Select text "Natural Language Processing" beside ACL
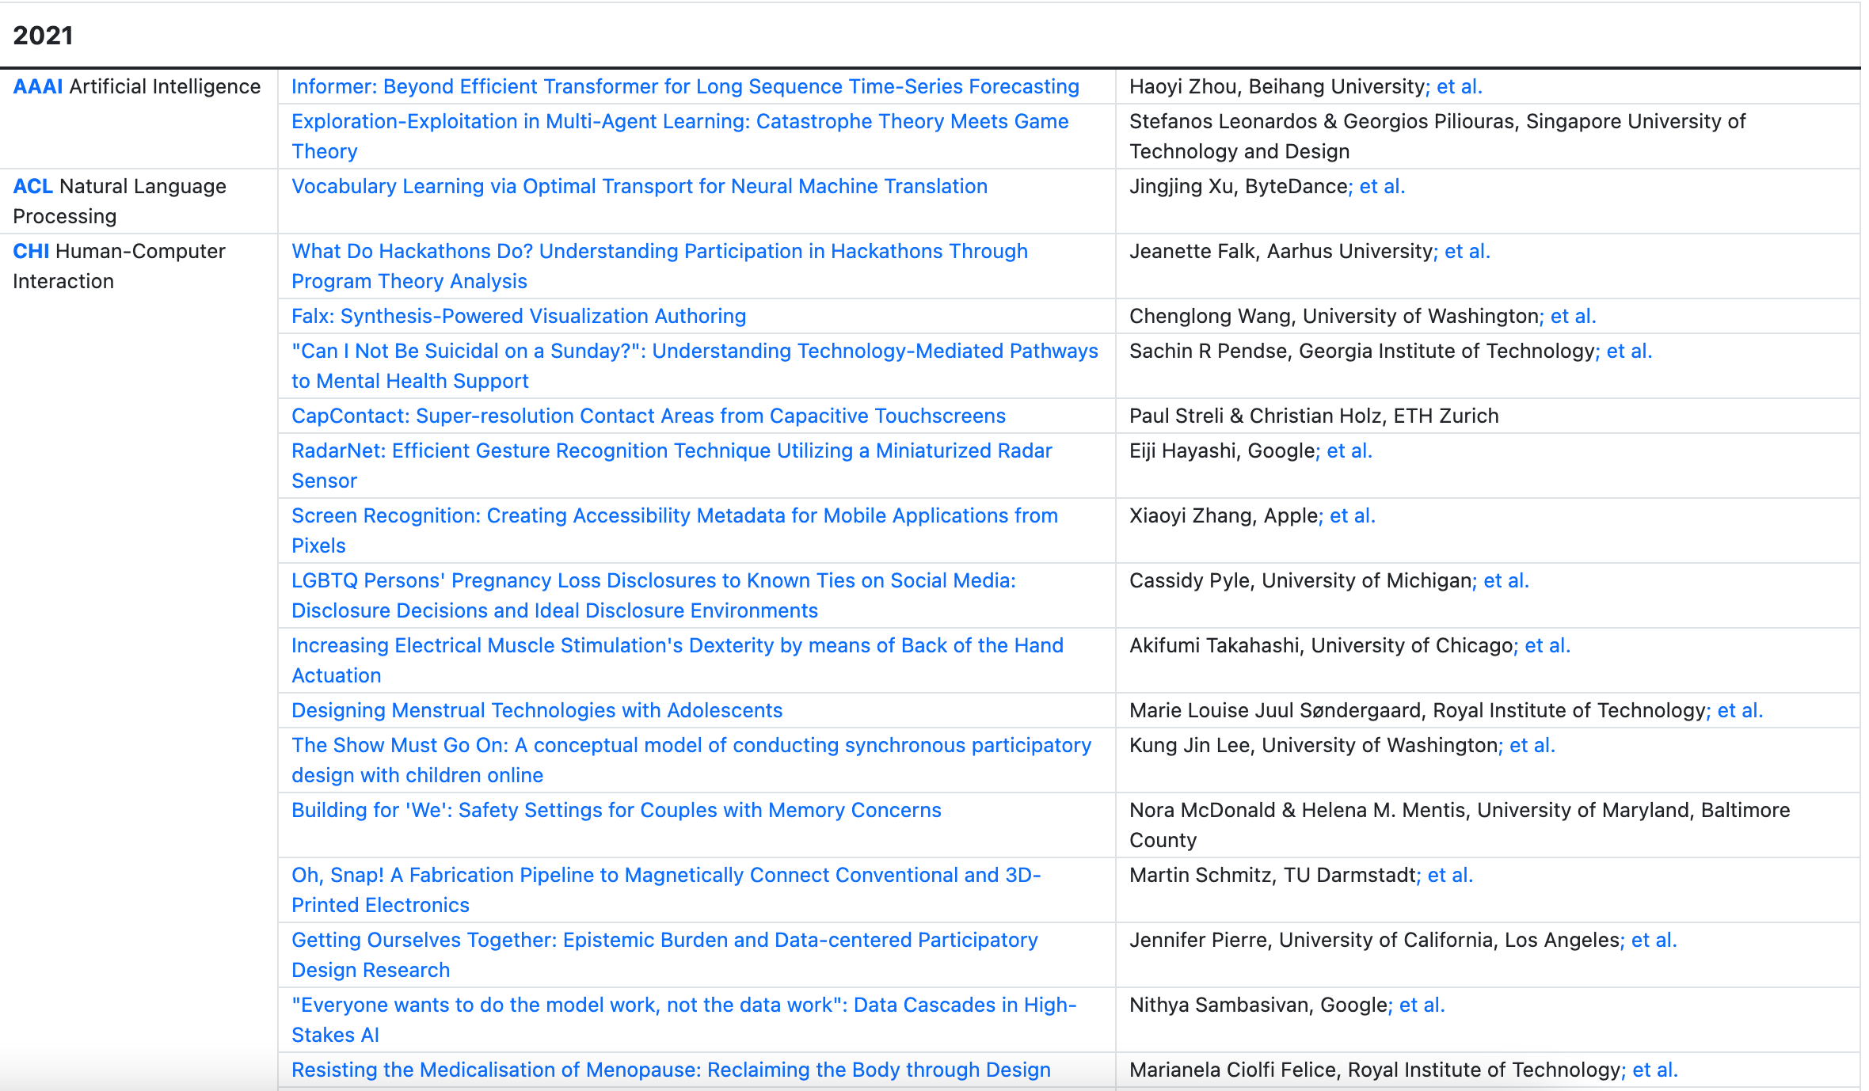Viewport: 1869px width, 1091px height. [120, 201]
